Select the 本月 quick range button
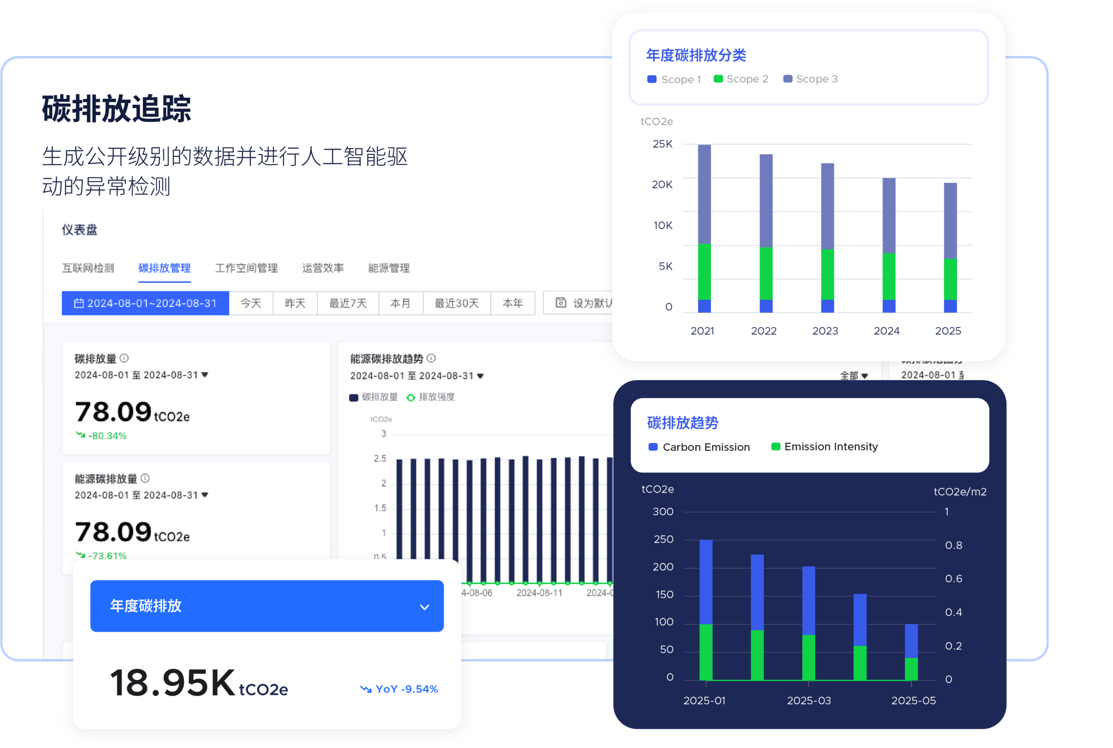This screenshot has width=1113, height=748. coord(400,304)
